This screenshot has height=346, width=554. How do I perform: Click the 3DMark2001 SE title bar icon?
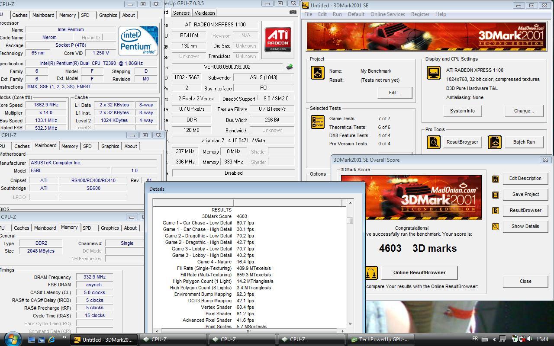(306, 5)
